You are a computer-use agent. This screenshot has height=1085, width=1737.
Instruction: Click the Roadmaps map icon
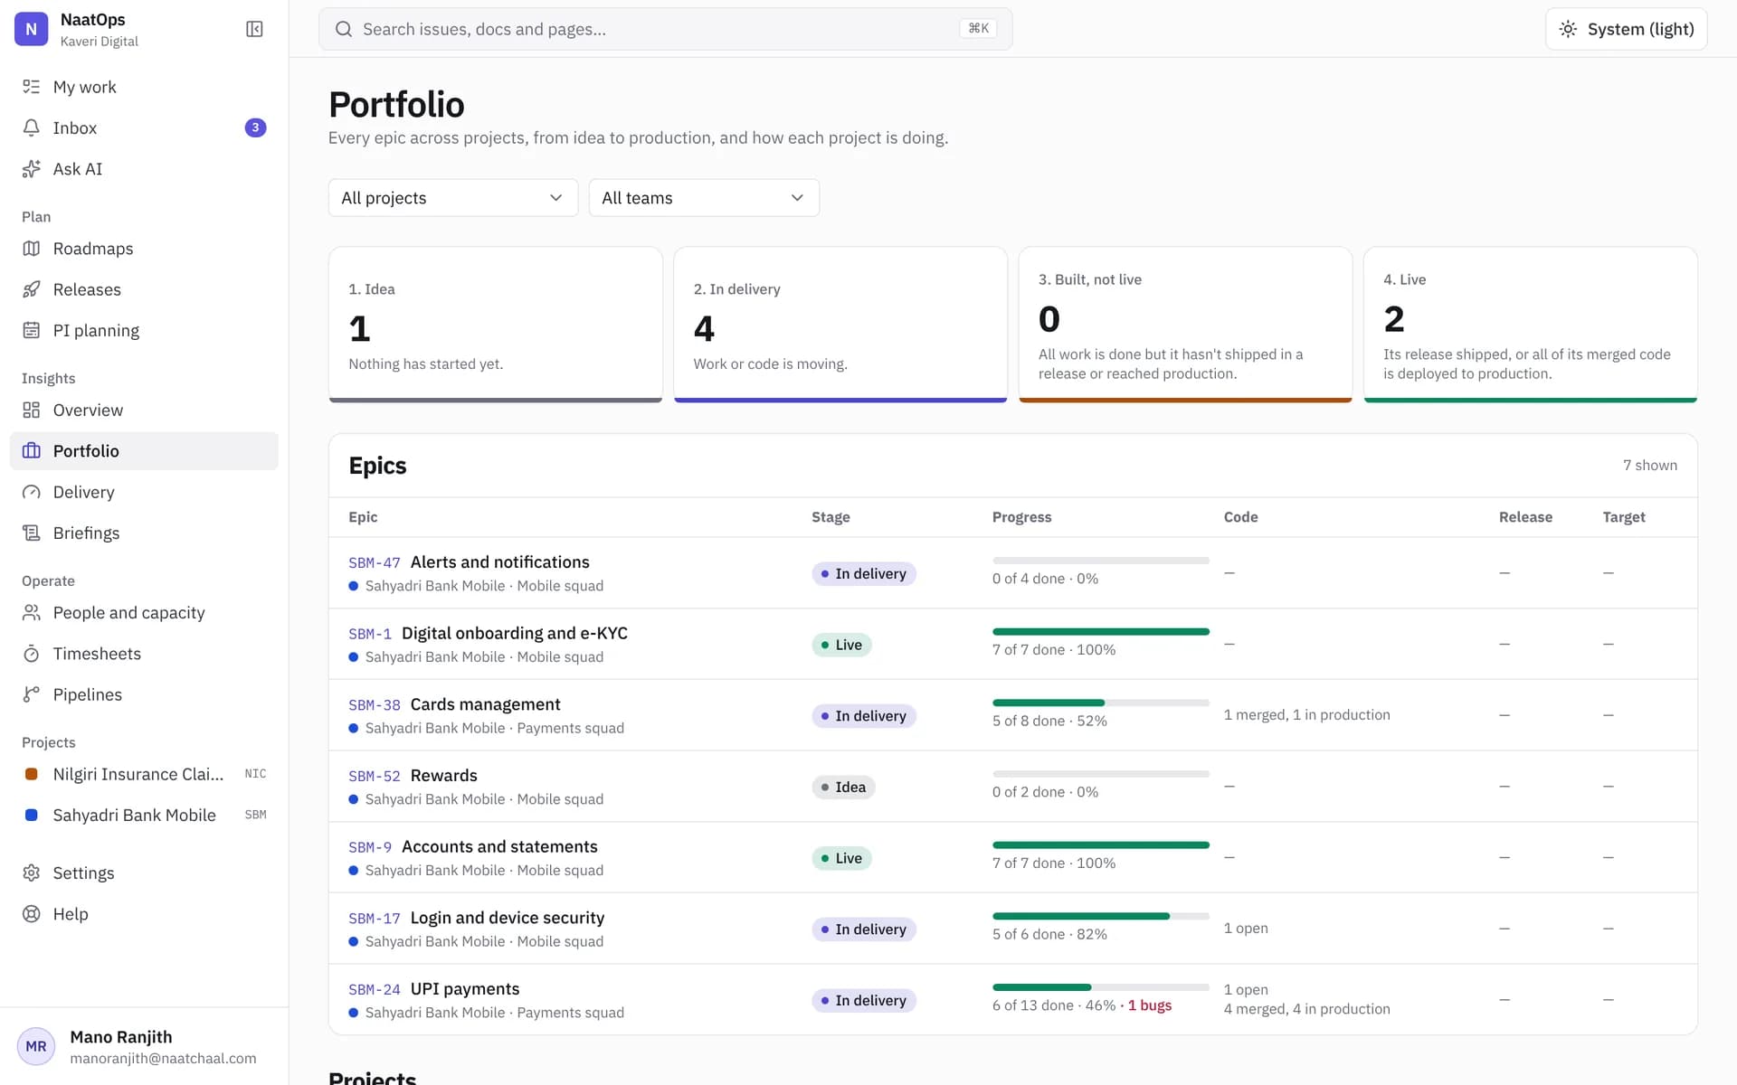click(x=32, y=249)
